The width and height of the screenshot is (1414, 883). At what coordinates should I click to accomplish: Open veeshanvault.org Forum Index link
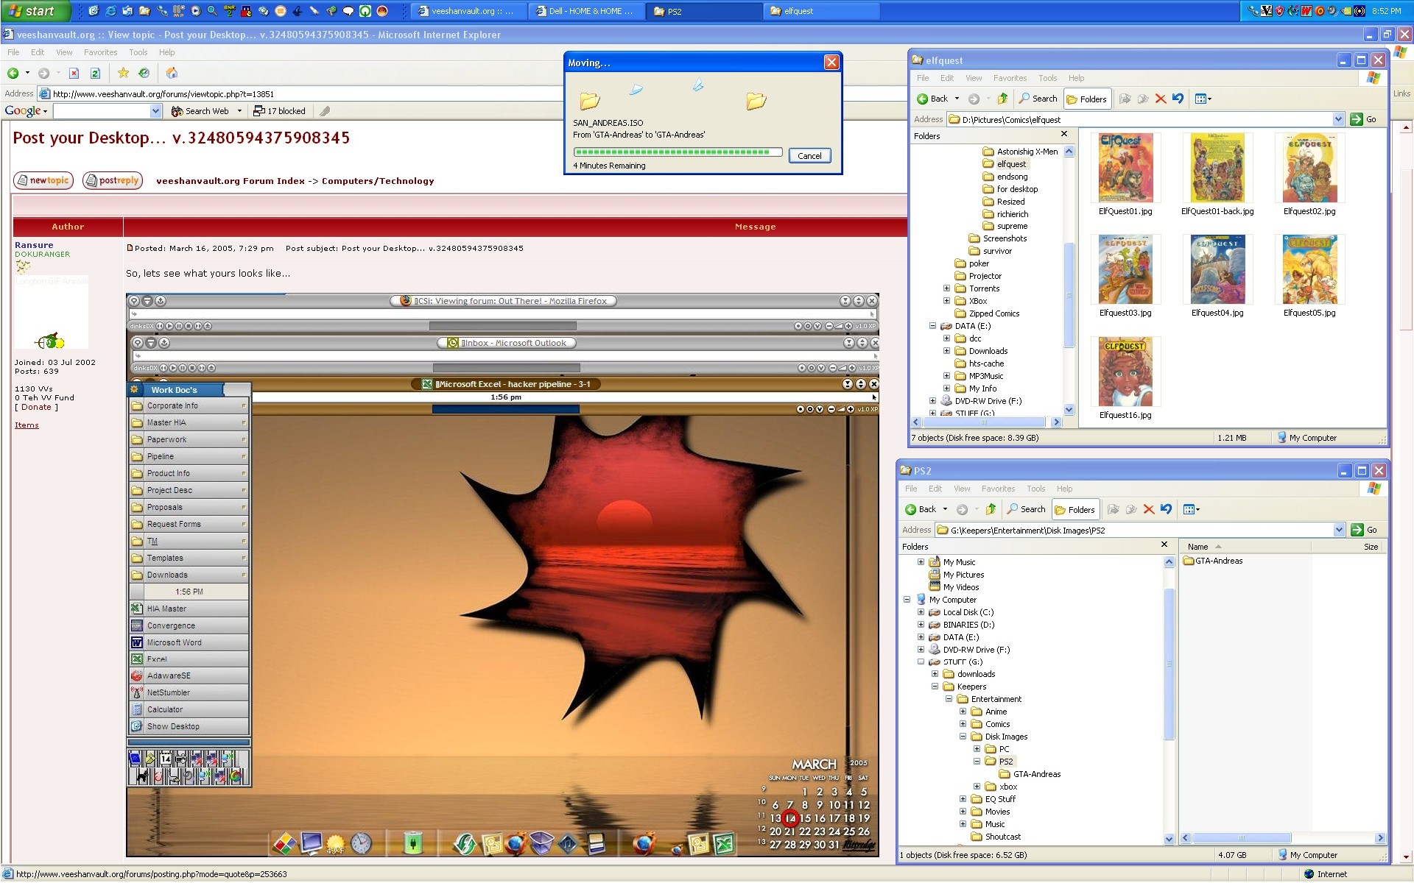click(x=231, y=181)
